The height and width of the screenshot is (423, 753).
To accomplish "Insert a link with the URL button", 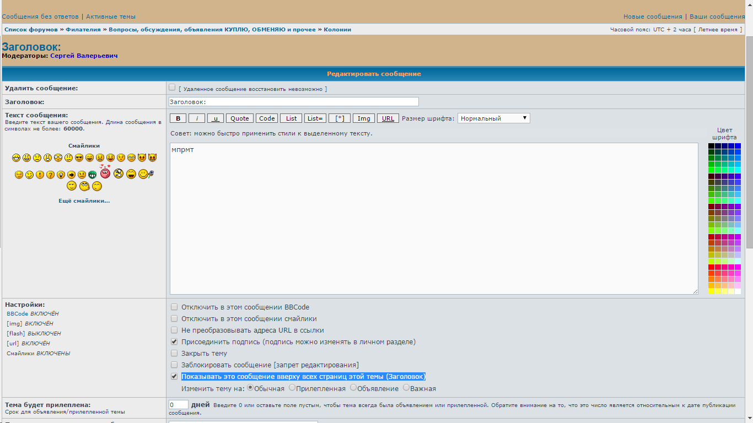I will 388,118.
